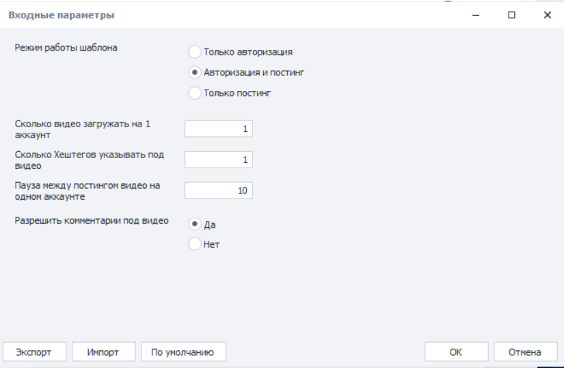Maximize the 'Входные параметры' window
The image size is (564, 368).
511,15
